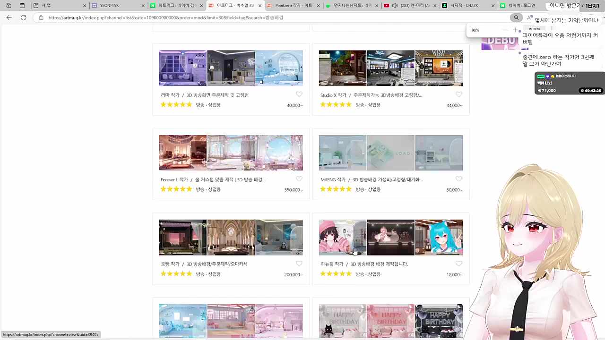Image resolution: width=605 pixels, height=340 pixels.
Task: Click the 44,000~ price of Studio X
Action: tap(454, 105)
